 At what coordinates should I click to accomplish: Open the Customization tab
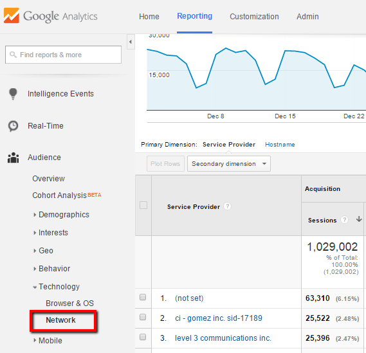[254, 17]
